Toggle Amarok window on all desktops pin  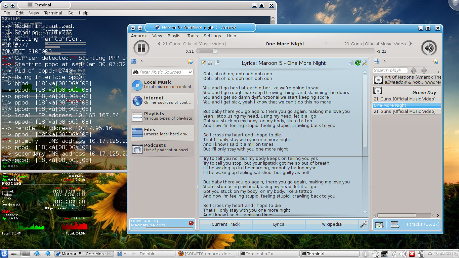(x=140, y=28)
